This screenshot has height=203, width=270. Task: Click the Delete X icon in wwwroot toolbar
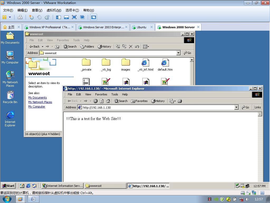(x=131, y=47)
